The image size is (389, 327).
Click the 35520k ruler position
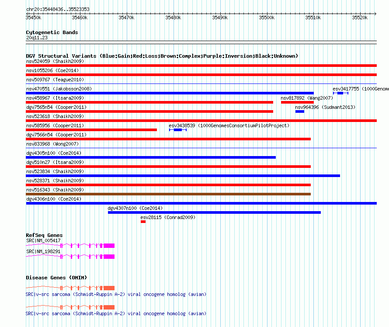point(360,17)
